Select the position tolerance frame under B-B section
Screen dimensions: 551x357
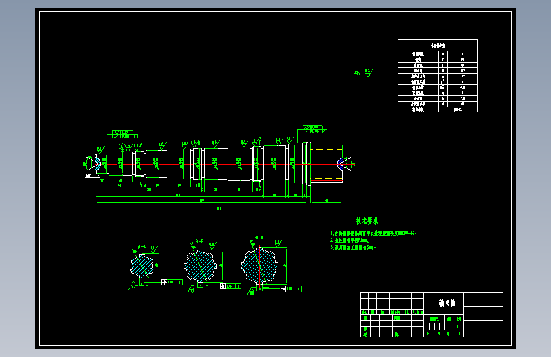(231, 286)
